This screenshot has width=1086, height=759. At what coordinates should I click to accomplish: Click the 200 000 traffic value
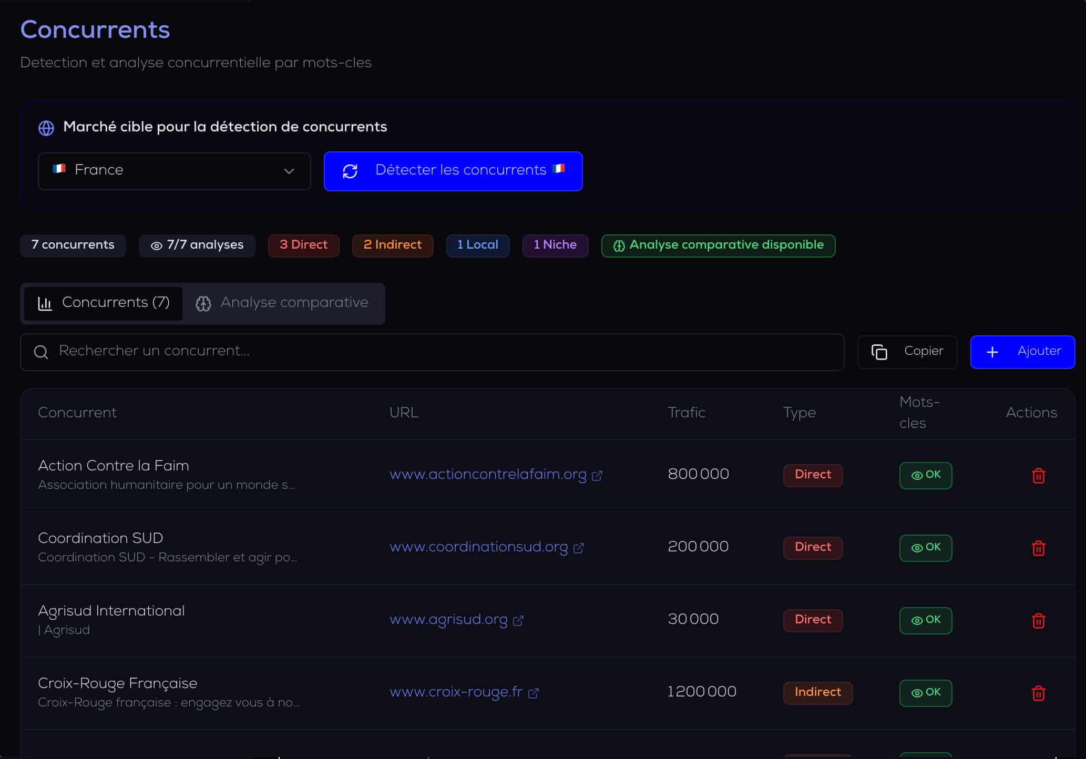click(698, 547)
